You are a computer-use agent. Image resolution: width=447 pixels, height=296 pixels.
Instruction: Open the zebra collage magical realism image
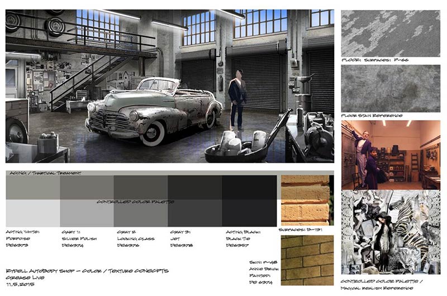[x=391, y=232]
